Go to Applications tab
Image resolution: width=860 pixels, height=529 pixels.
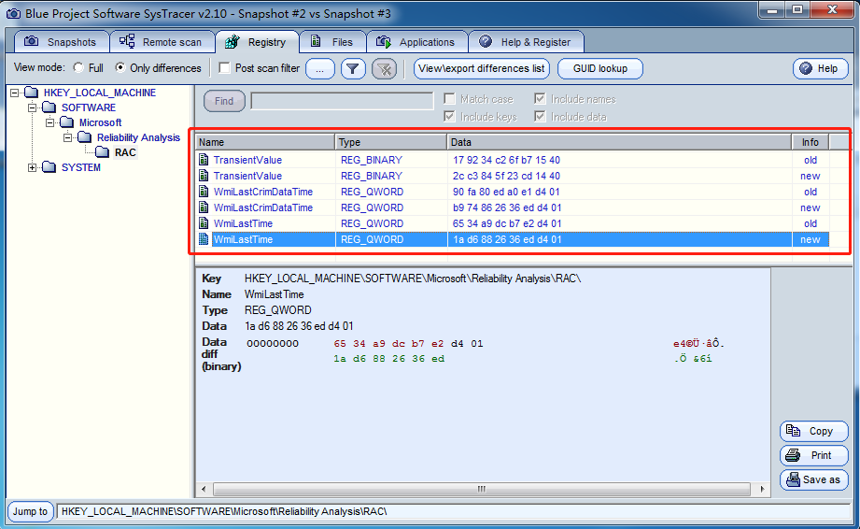click(416, 42)
